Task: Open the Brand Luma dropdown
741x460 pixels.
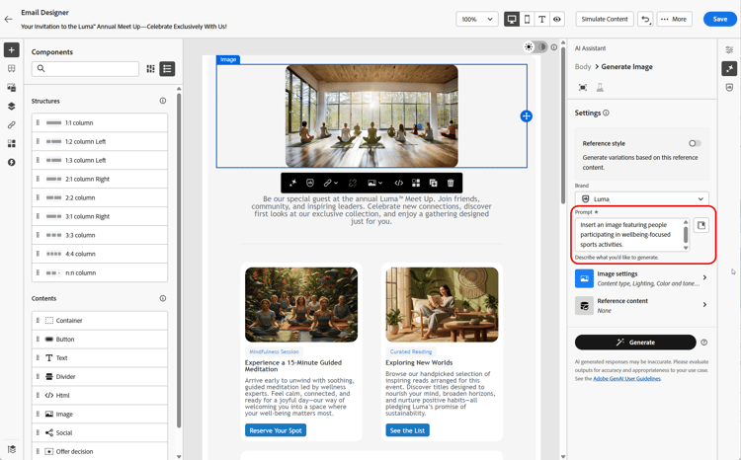Action: [641, 198]
